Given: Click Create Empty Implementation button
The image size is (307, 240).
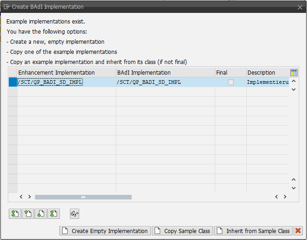Looking at the screenshot, I should [105, 231].
